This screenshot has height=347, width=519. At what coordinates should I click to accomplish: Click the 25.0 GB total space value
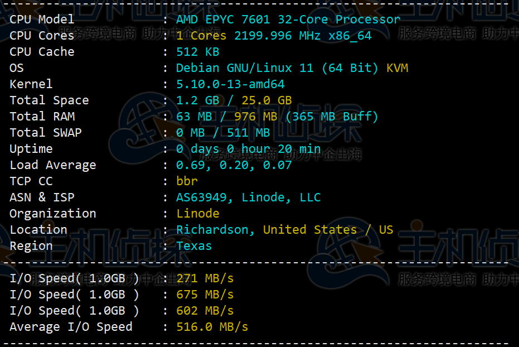[x=266, y=100]
